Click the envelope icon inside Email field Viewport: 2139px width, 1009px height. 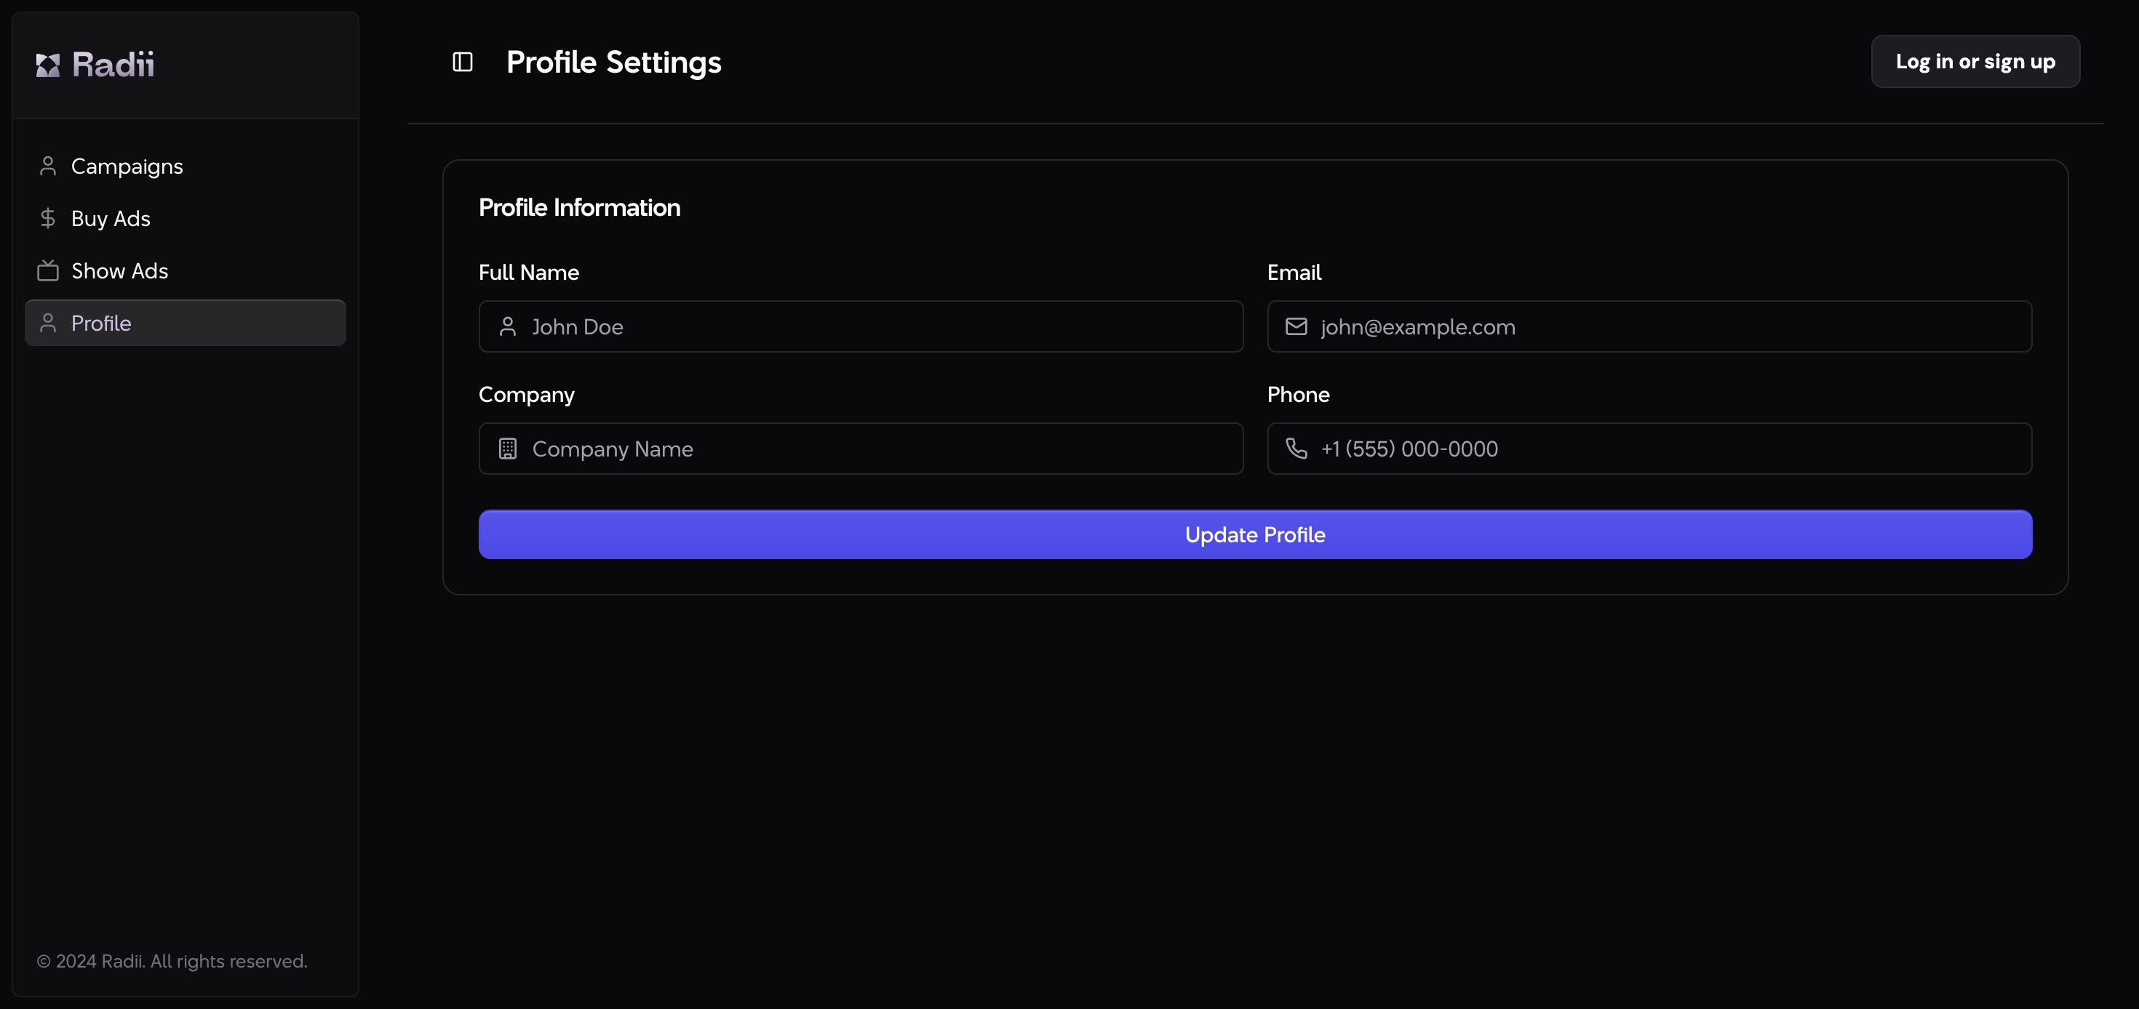click(x=1296, y=326)
